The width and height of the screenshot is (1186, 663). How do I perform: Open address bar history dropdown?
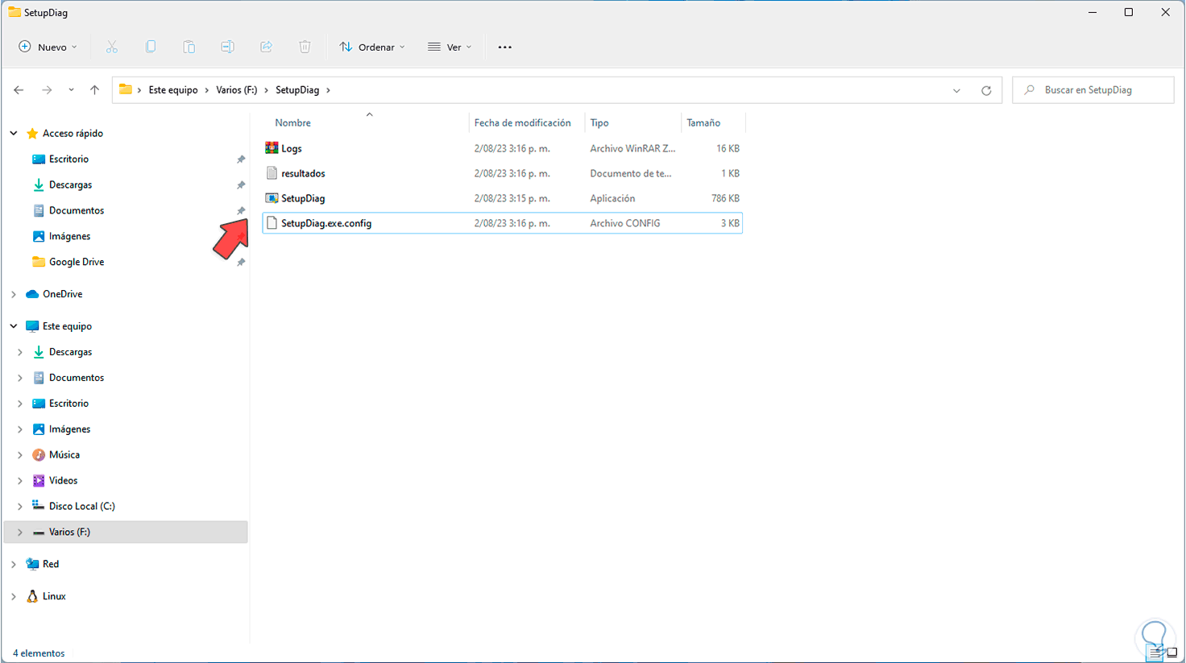956,90
